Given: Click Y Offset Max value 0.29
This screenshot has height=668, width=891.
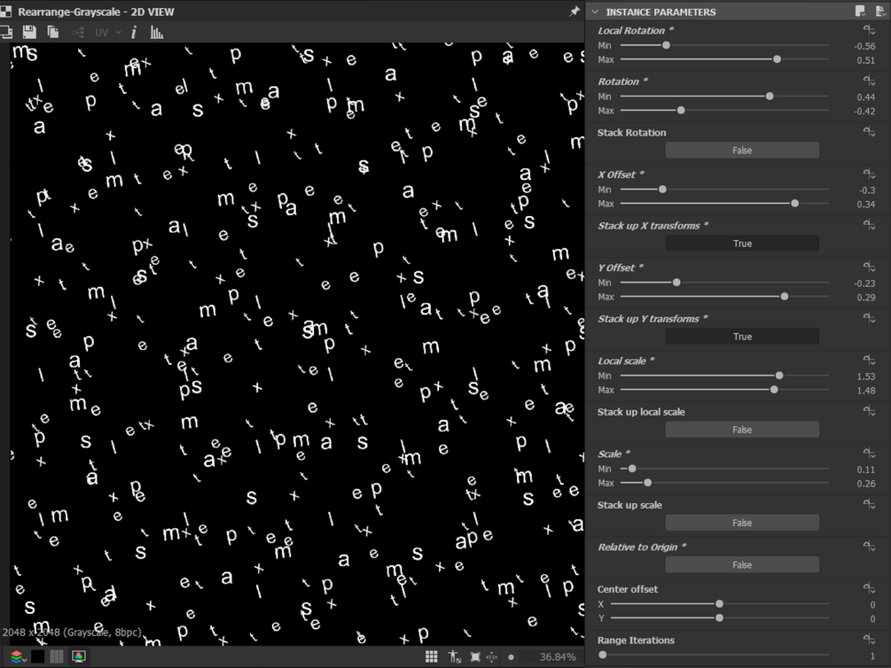Looking at the screenshot, I should point(866,298).
